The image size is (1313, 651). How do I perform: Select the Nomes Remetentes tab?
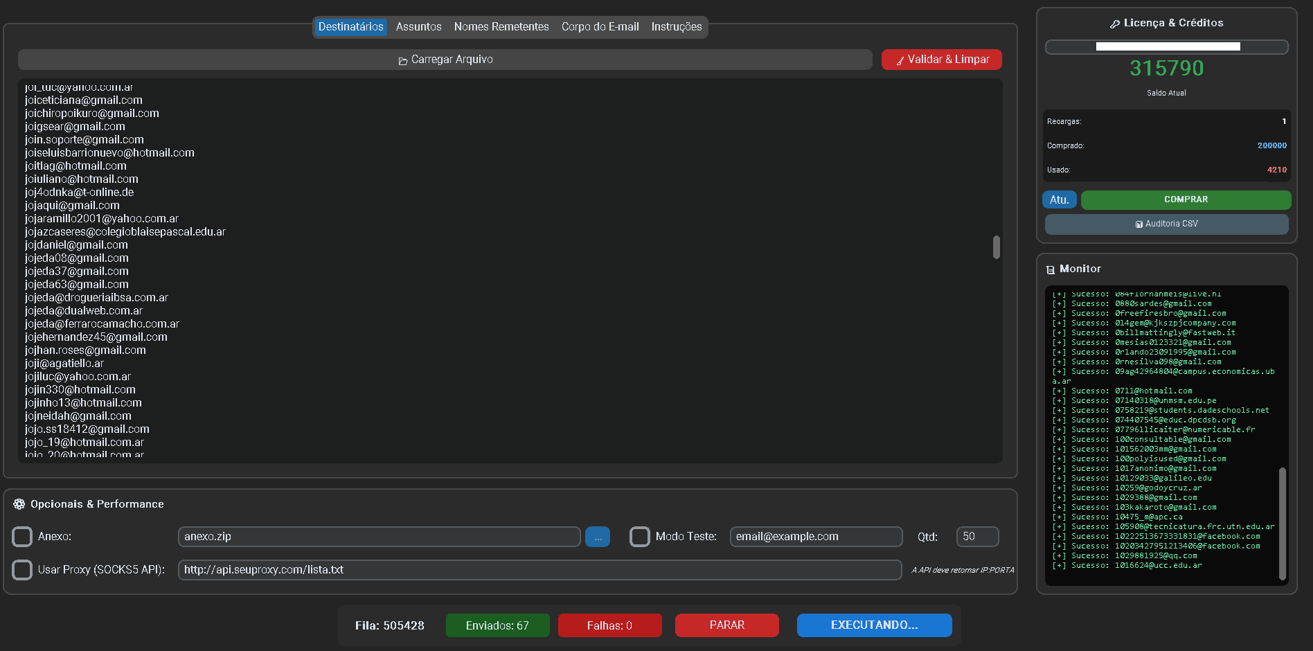(501, 27)
